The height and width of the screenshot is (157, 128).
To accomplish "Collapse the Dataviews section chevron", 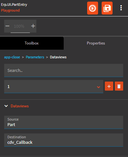I will (6, 106).
